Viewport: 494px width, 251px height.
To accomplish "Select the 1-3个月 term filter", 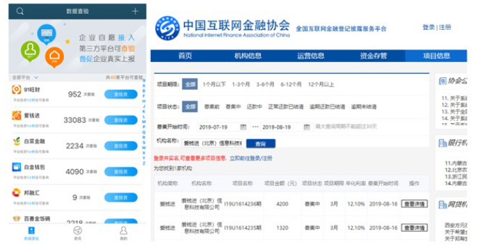I will 241,84.
